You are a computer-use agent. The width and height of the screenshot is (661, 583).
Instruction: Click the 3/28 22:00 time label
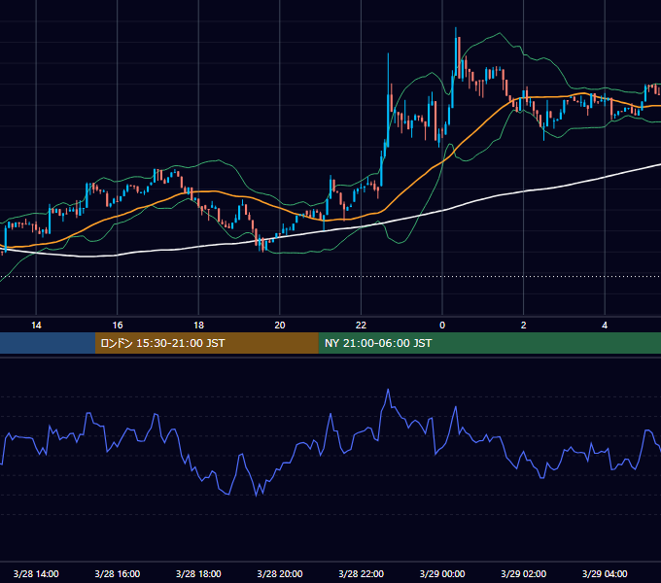(362, 573)
